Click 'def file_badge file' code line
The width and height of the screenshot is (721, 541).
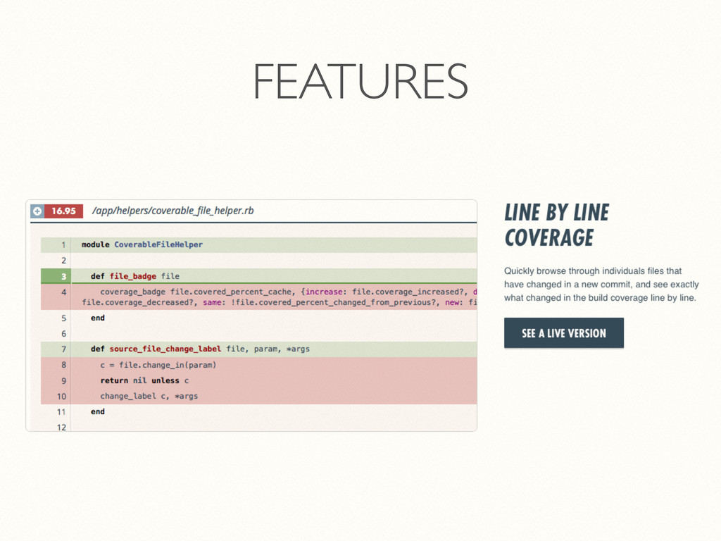pos(135,276)
